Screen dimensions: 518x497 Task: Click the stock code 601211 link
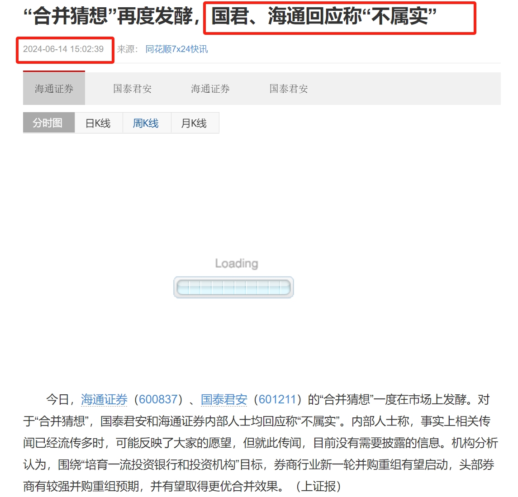[277, 400]
